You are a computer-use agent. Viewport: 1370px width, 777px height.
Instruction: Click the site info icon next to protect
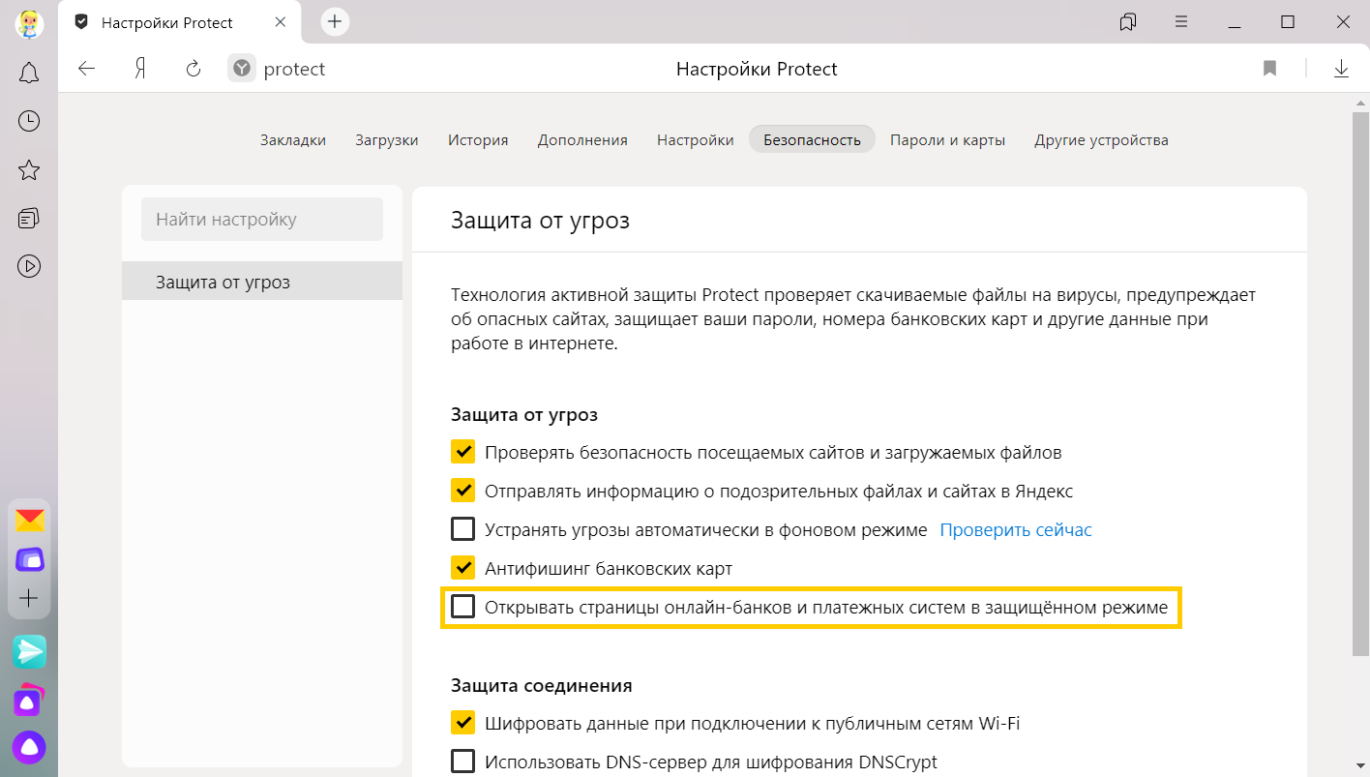pyautogui.click(x=242, y=69)
